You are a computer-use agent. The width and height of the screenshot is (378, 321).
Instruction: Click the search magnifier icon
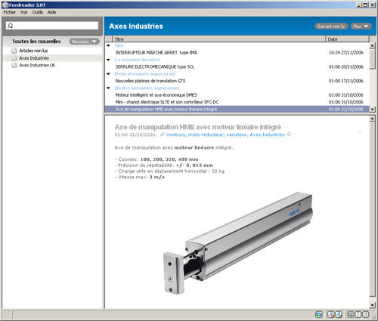point(11,26)
